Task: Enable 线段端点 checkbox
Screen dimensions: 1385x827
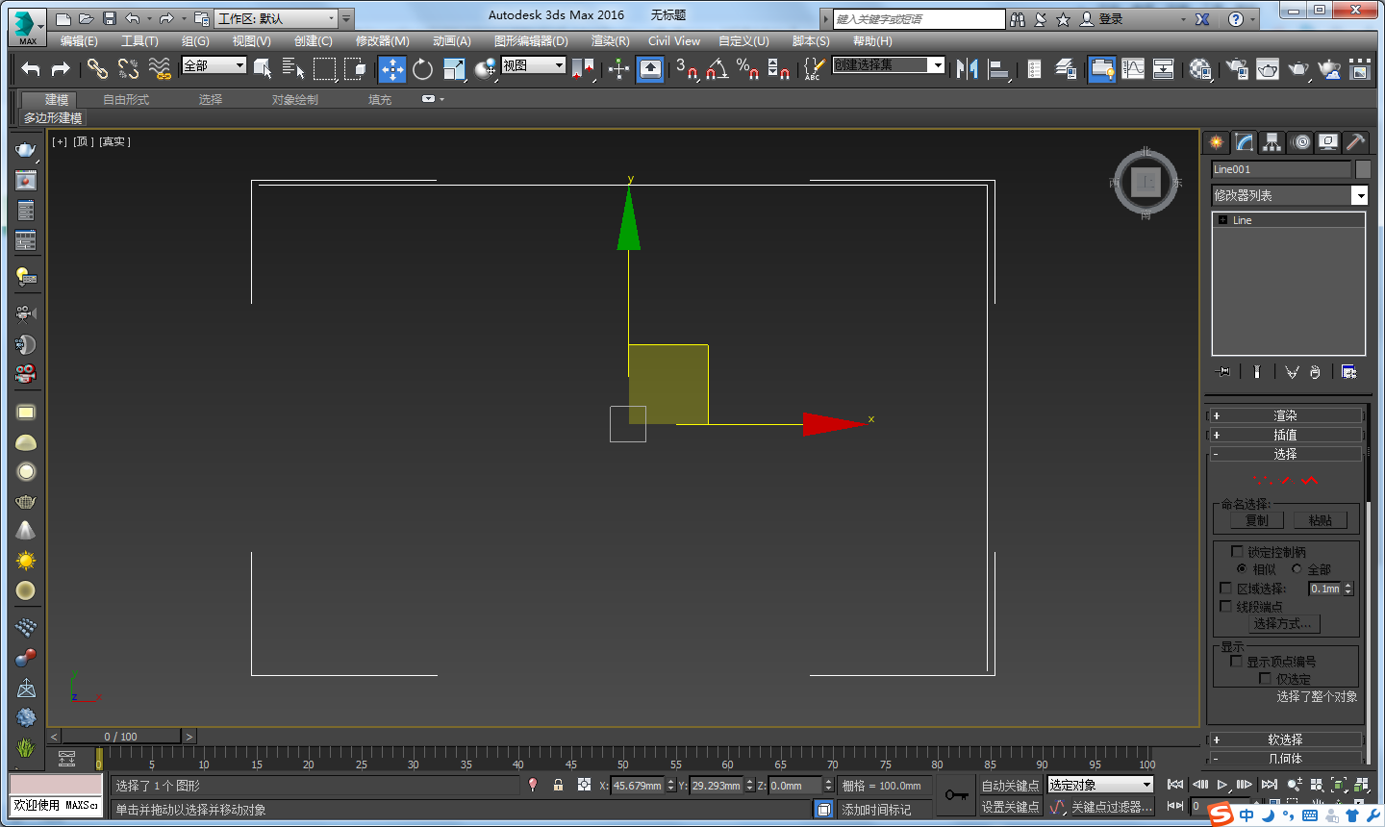Action: point(1225,606)
